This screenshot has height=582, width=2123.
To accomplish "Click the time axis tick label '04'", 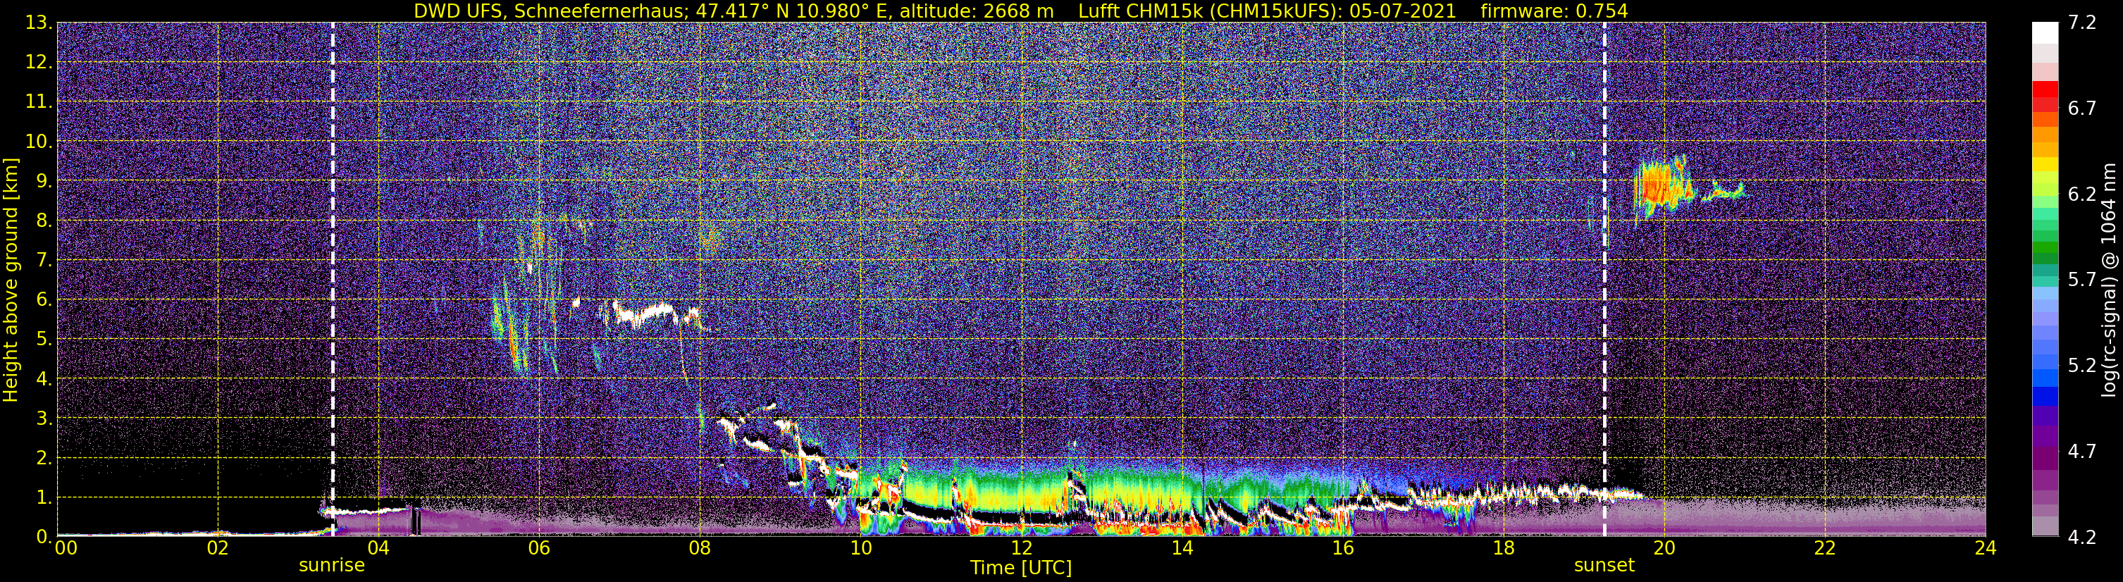I will pos(378,548).
